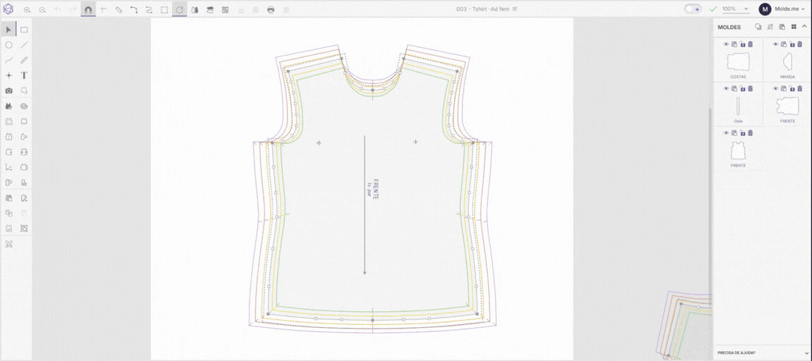812x361 pixels.
Task: Select the arrow selection tool
Action: 8,30
